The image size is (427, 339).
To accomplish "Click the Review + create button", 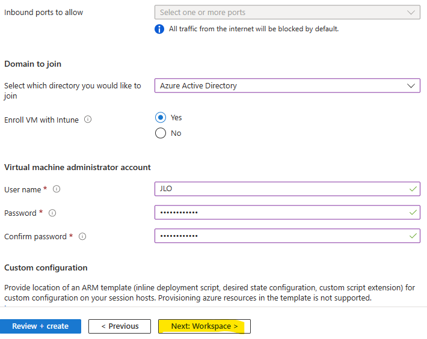I will point(40,326).
